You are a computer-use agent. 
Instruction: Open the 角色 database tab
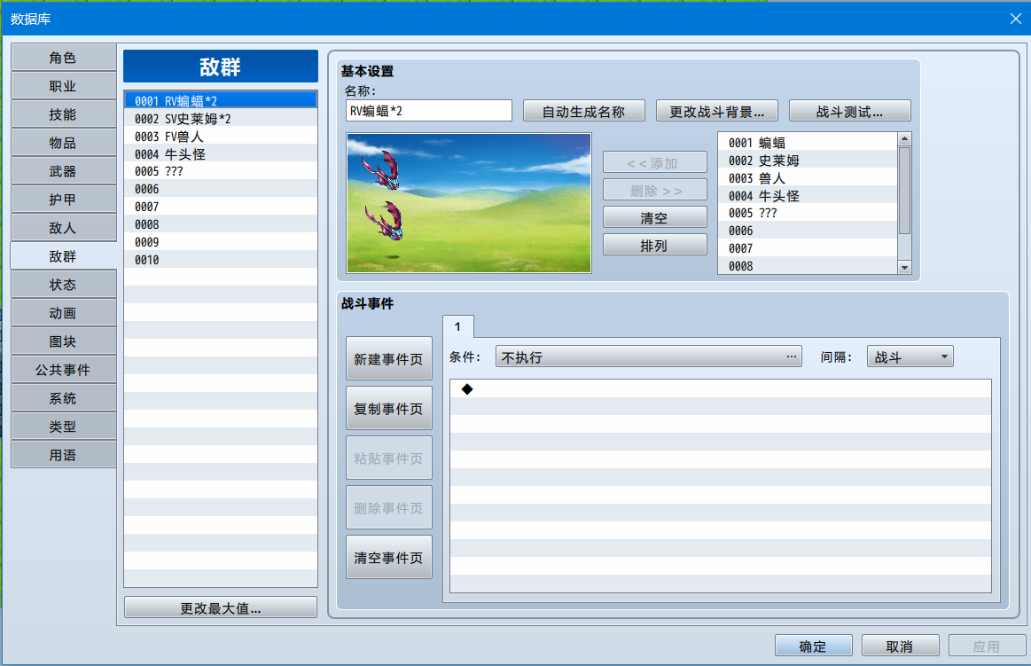tap(63, 58)
